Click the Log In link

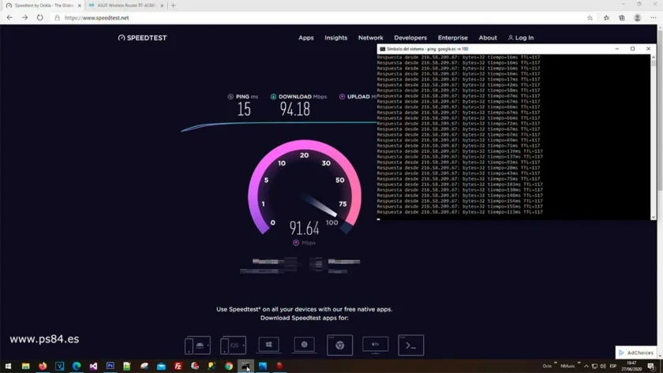tap(521, 38)
